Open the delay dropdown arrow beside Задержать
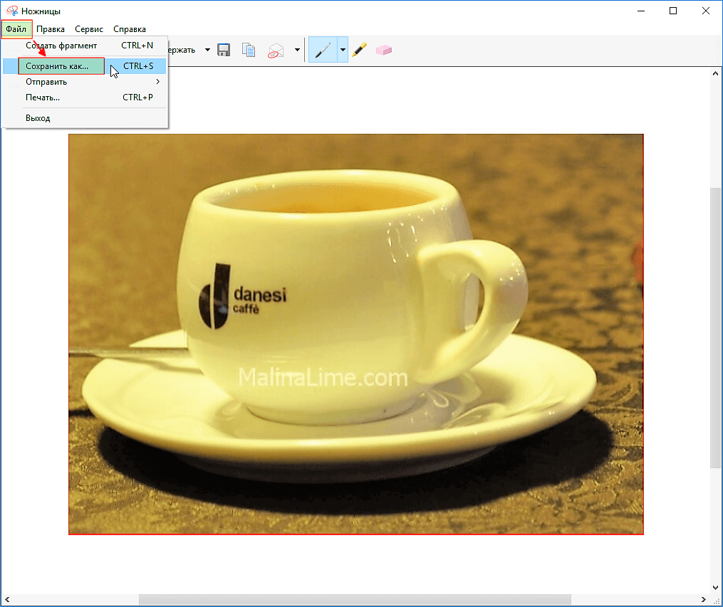This screenshot has height=607, width=723. click(207, 51)
